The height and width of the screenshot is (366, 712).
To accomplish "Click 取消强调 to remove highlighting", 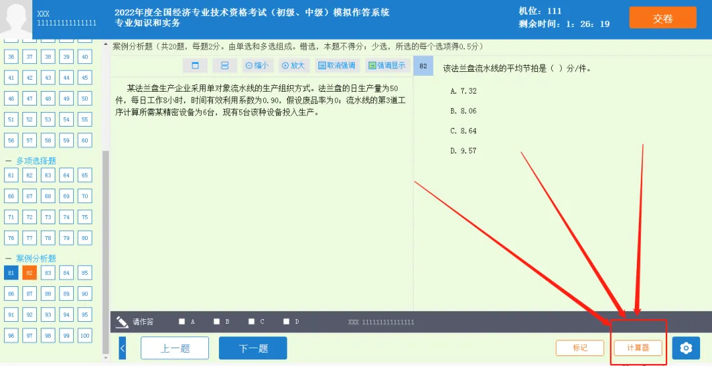I will pos(336,65).
